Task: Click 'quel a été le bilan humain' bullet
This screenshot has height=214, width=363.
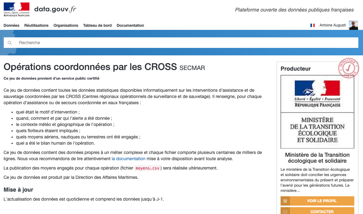Action: point(55,143)
